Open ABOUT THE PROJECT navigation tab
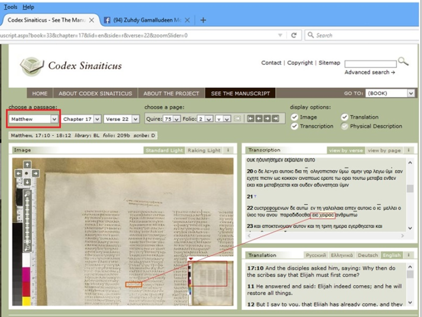The height and width of the screenshot is (317, 422). pos(171,93)
